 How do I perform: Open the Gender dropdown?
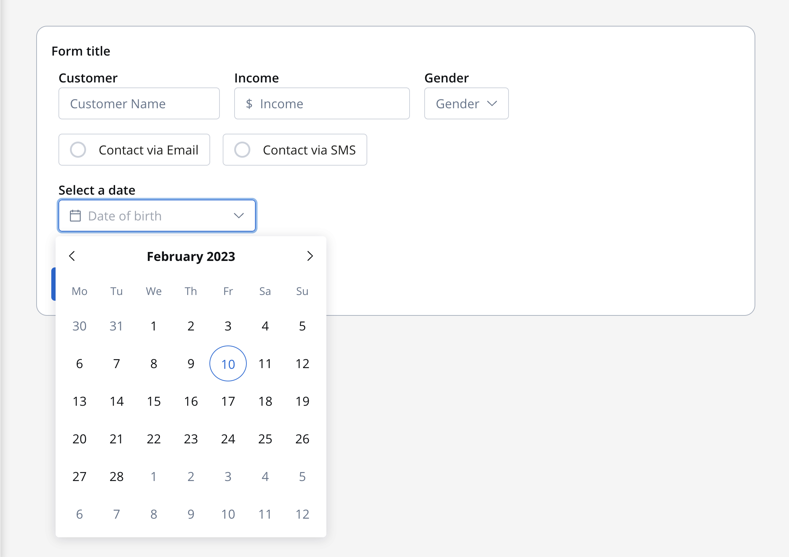click(466, 104)
